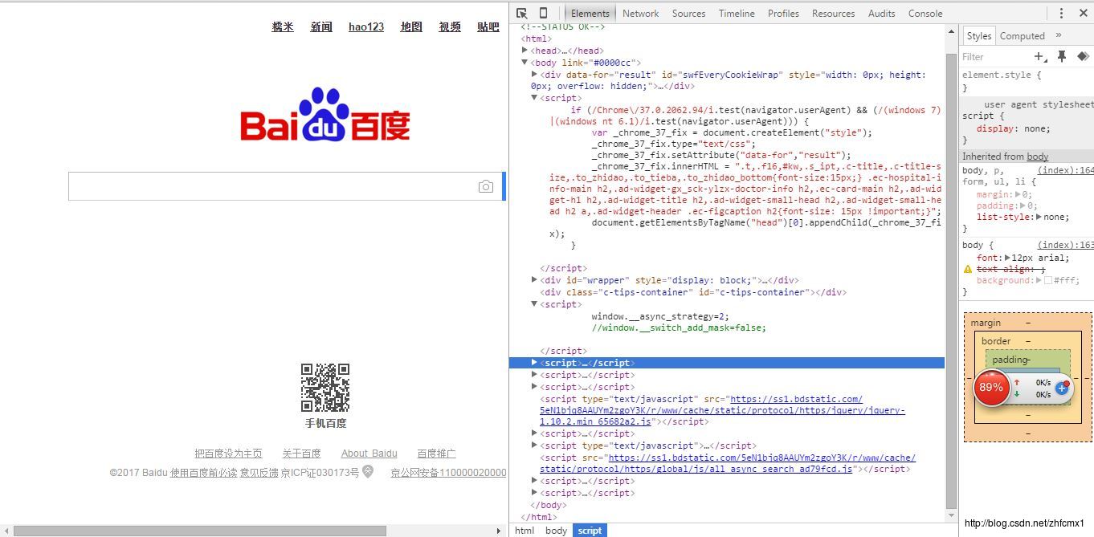Click the red 89% floating widget ball
The image size is (1094, 537).
pyautogui.click(x=991, y=387)
